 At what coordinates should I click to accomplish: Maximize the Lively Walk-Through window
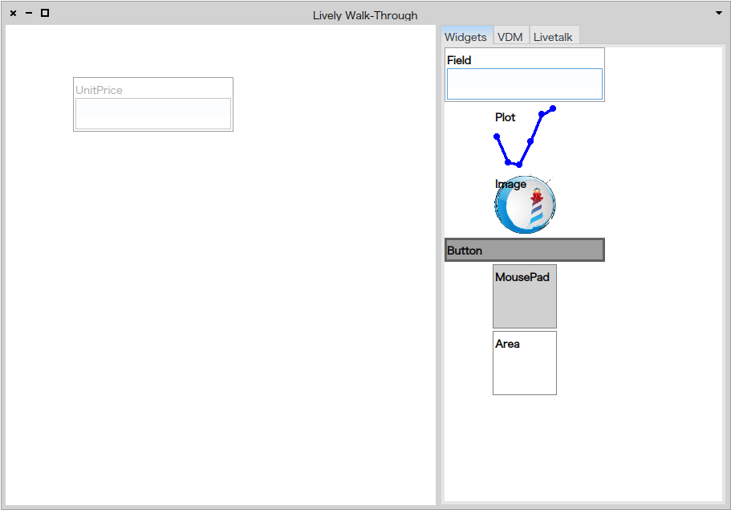click(45, 13)
